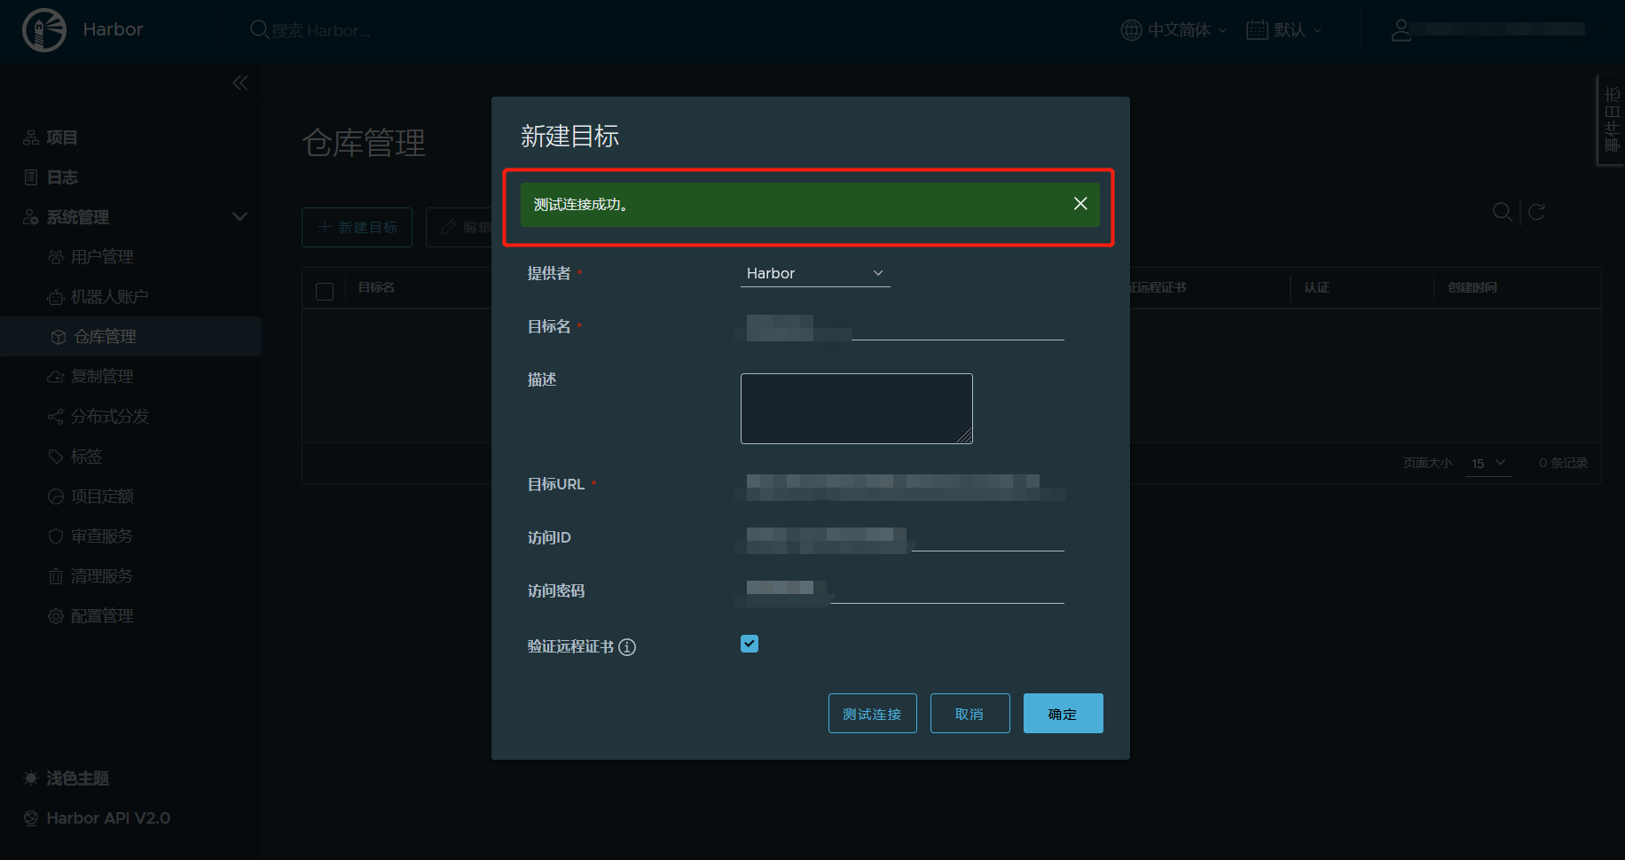Click the 描述 text area
Viewport: 1625px width, 860px height.
click(x=857, y=409)
